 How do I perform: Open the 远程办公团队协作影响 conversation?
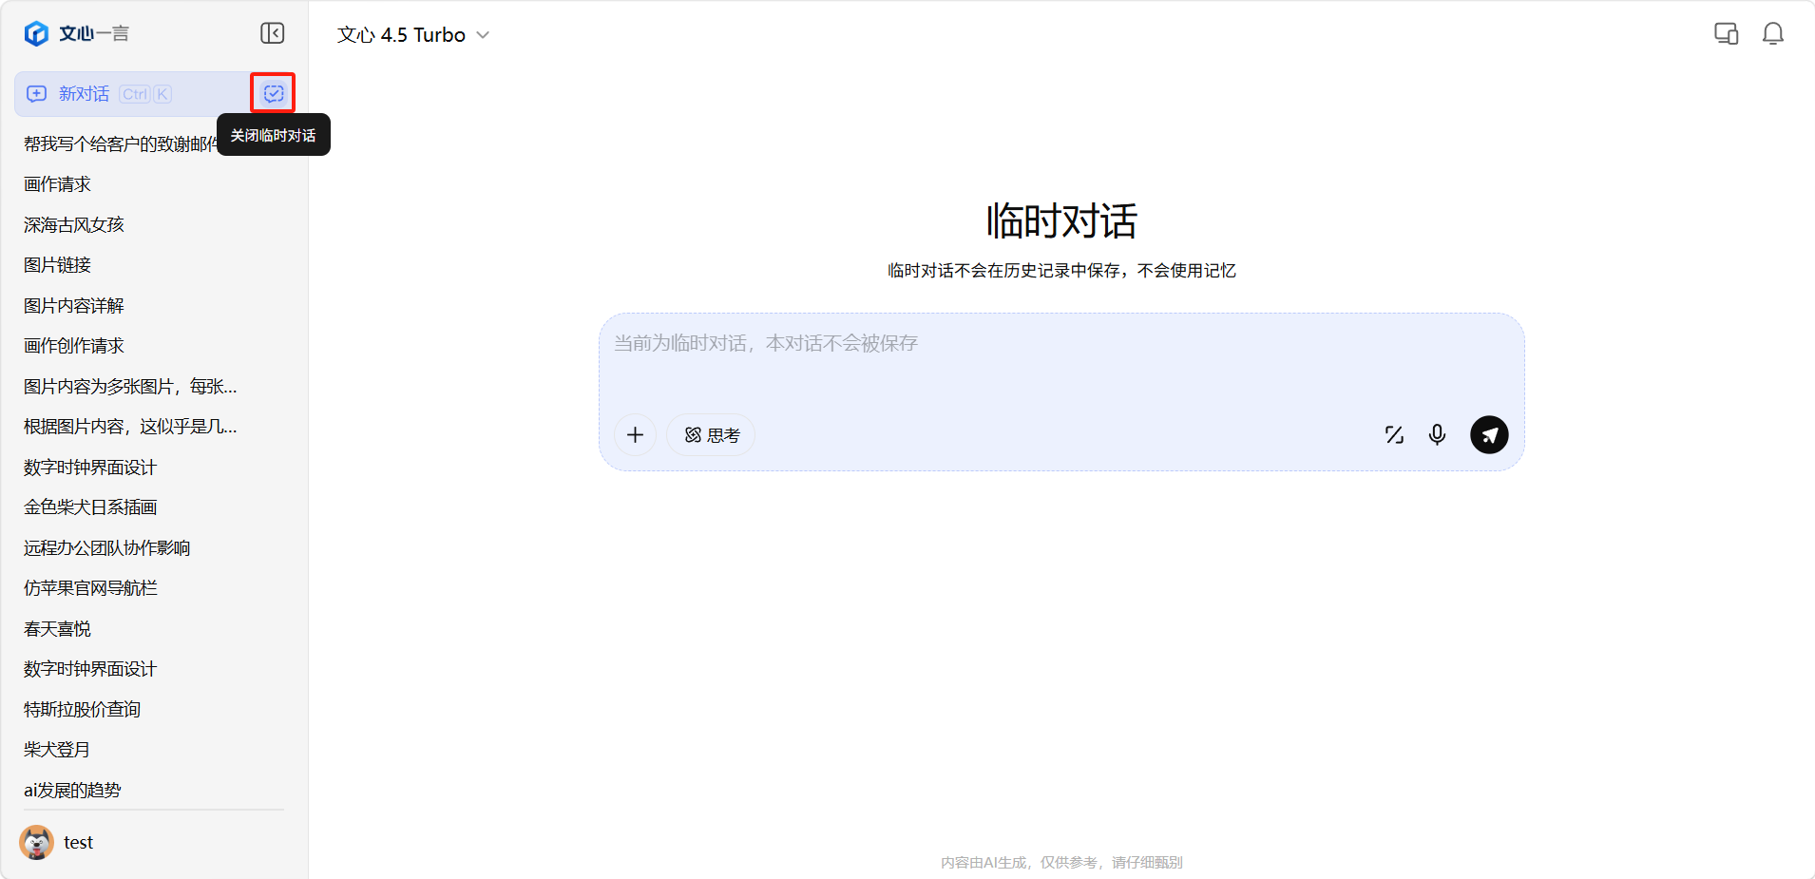[x=106, y=547]
